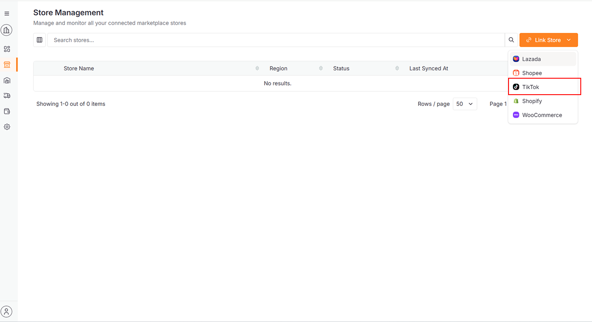Choose Lazada from the Link Store menu
This screenshot has height=322, width=592.
tap(531, 59)
